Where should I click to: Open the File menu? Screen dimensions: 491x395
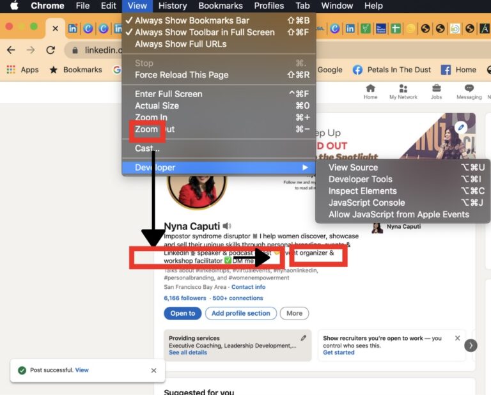(x=82, y=6)
